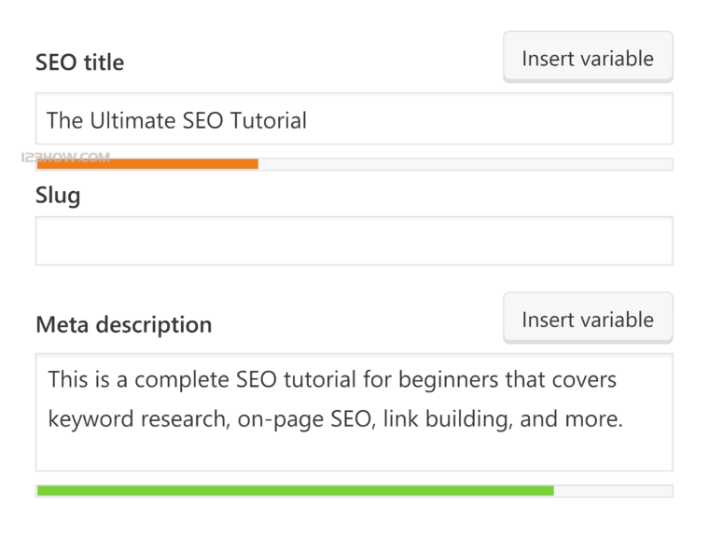Click Insert variable button beside SEO title
The image size is (709, 533).
coord(587,58)
